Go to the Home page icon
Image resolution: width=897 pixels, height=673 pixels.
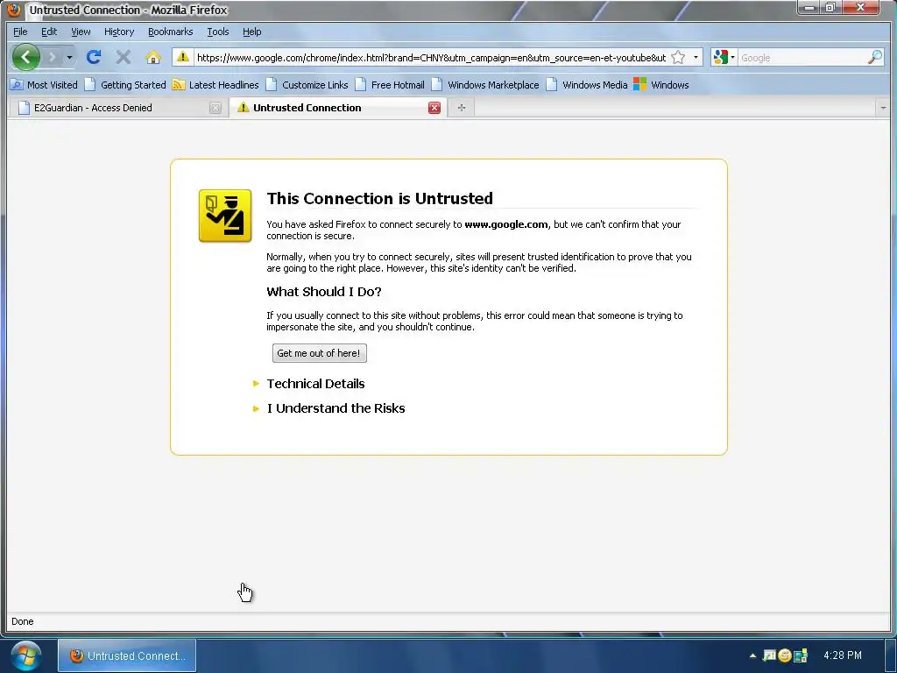152,57
